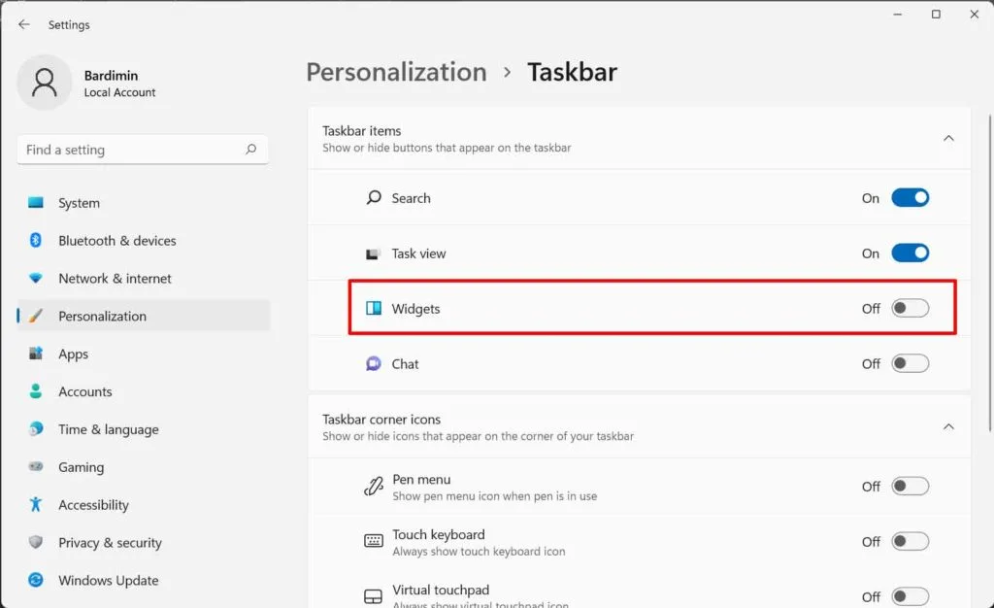This screenshot has width=994, height=608.
Task: Click the Task view row label
Action: (418, 253)
